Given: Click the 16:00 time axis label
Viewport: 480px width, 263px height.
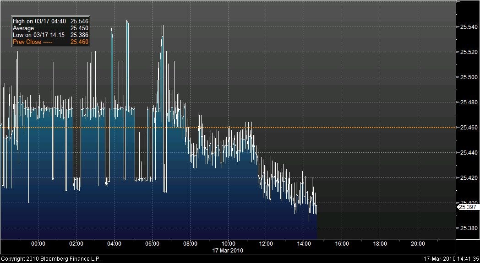Looking at the screenshot, I should click(342, 244).
